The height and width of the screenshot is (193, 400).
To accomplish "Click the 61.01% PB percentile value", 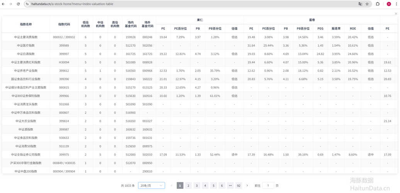I will pyautogui.click(x=215, y=96).
